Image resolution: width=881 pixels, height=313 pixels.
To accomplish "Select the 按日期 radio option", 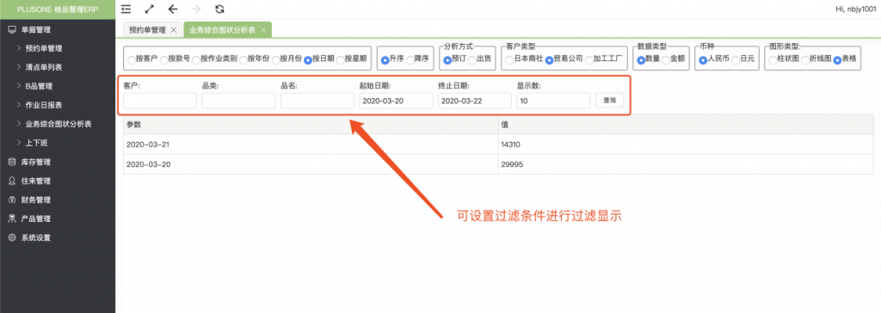I will 308,59.
